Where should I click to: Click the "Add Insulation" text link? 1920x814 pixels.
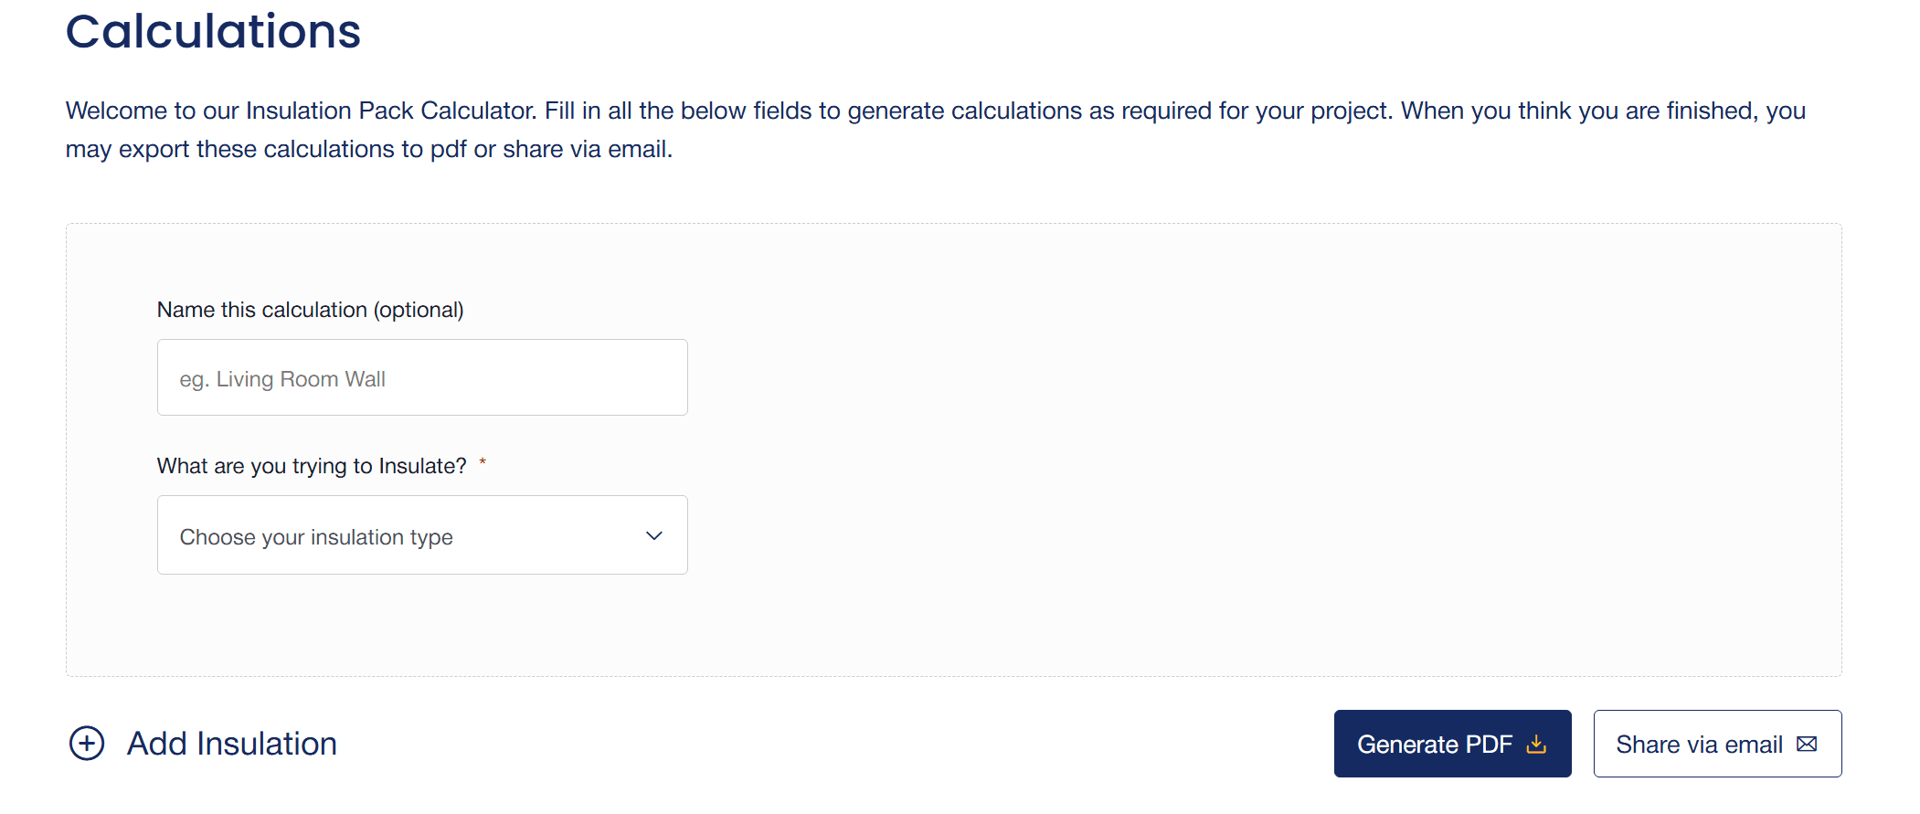(x=232, y=744)
